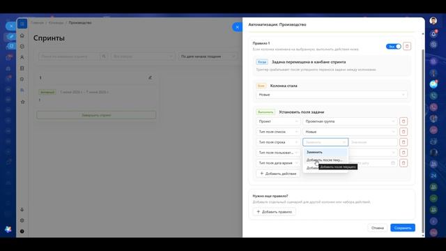Open the lightbulb icon in left sidebar
Viewport: 446px width, 251px height.
coord(22,79)
